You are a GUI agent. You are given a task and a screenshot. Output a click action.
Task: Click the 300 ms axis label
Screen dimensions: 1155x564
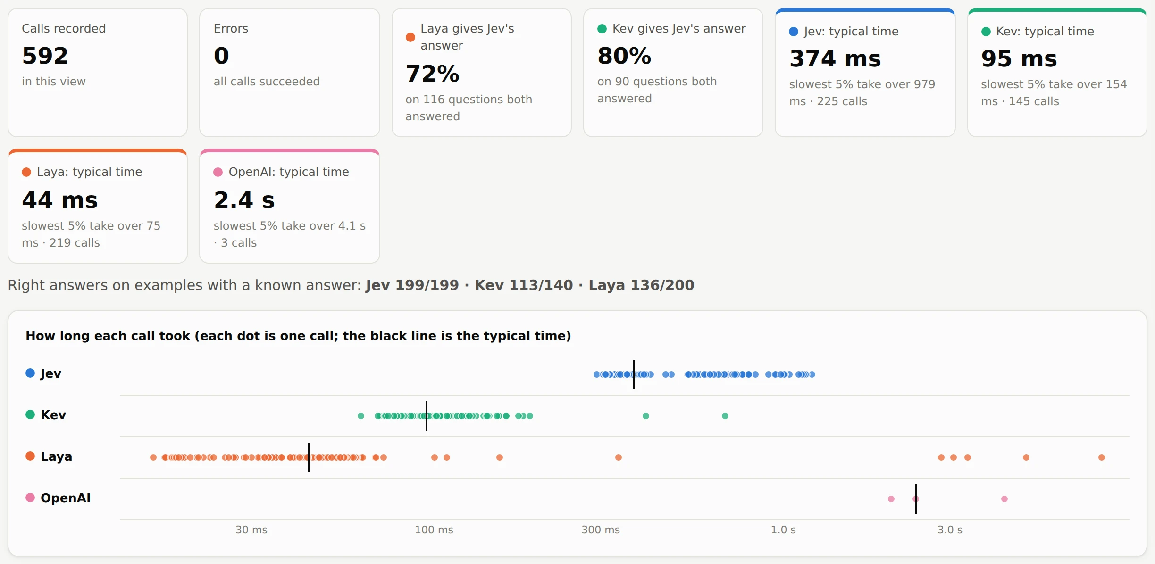601,530
